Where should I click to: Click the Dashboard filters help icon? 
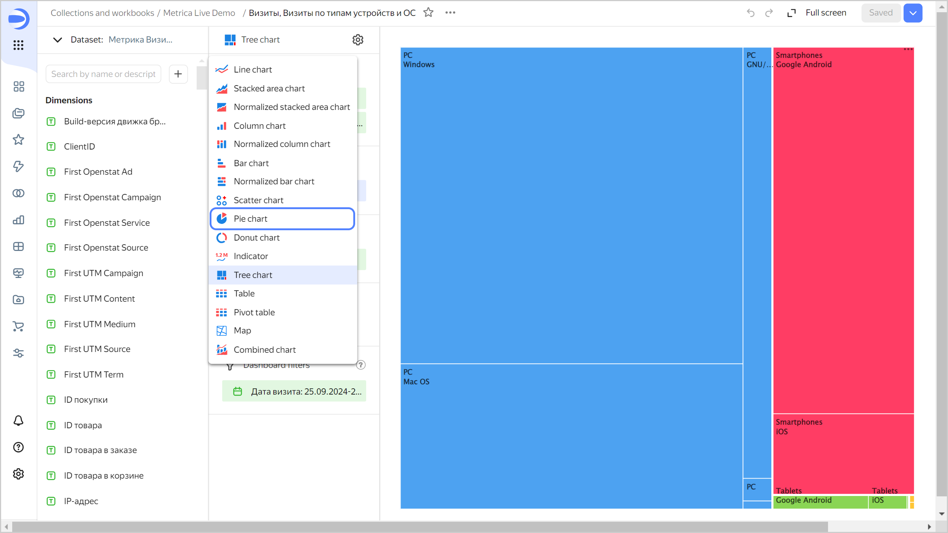[361, 365]
